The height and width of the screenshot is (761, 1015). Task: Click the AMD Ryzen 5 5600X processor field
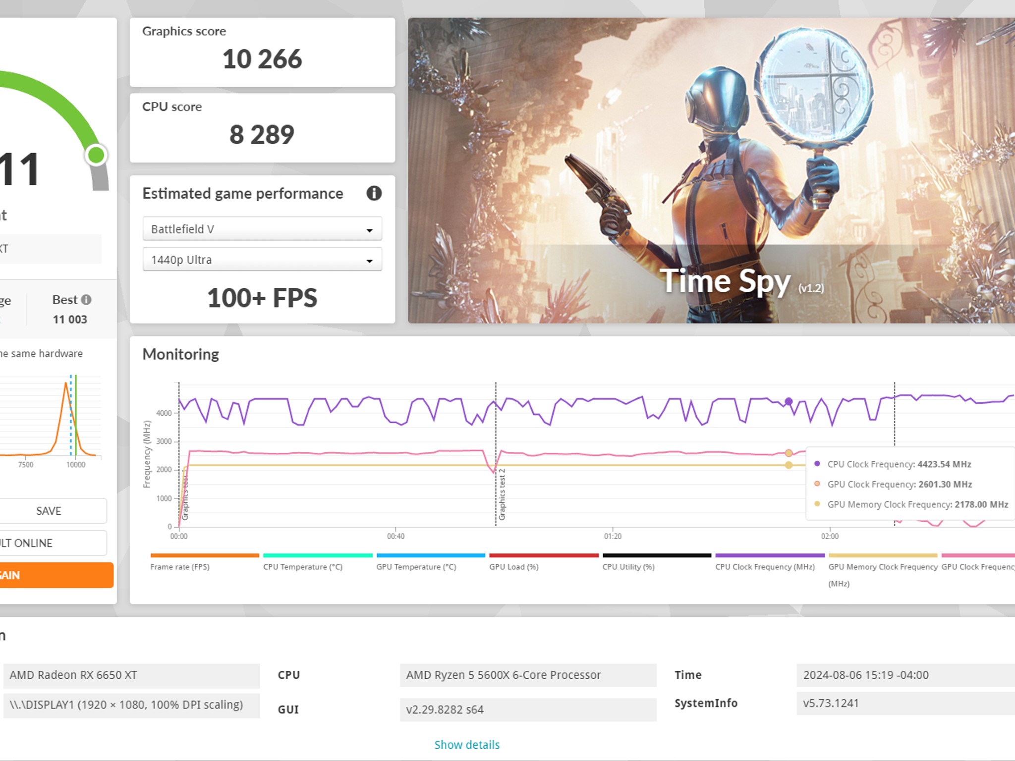[x=528, y=675]
